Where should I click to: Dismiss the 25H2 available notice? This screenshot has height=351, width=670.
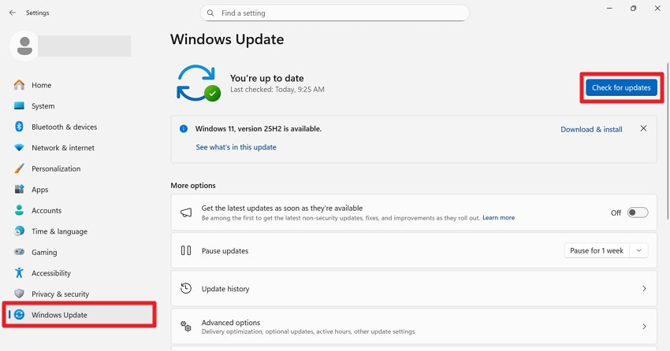643,128
